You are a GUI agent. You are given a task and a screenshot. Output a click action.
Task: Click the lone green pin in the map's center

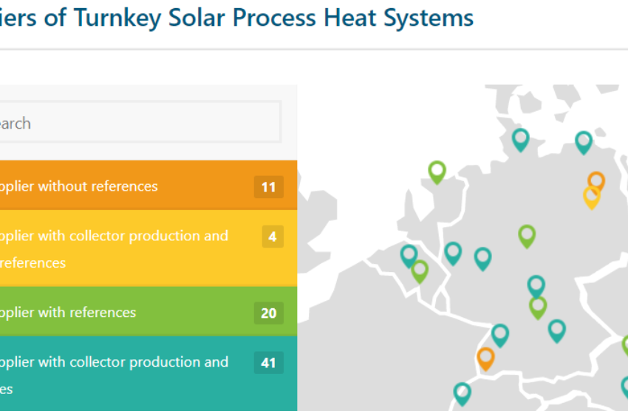[x=527, y=237]
